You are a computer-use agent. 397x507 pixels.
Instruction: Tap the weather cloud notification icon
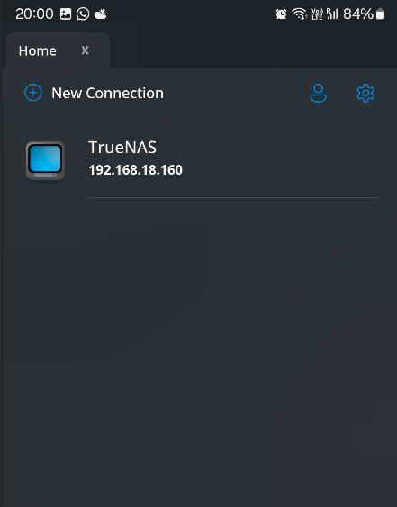pos(100,14)
